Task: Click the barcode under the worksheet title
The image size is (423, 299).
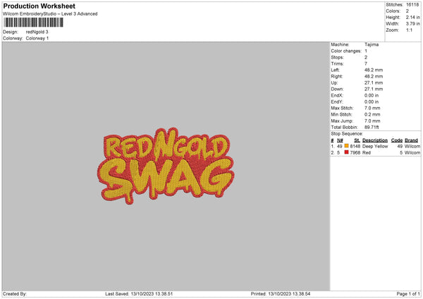Action: (33, 23)
